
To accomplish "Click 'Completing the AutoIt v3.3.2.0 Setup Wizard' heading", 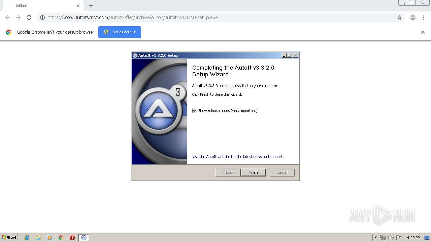I will coord(233,71).
